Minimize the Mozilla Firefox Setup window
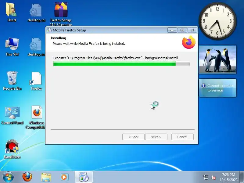The height and width of the screenshot is (183, 244). (x=172, y=30)
